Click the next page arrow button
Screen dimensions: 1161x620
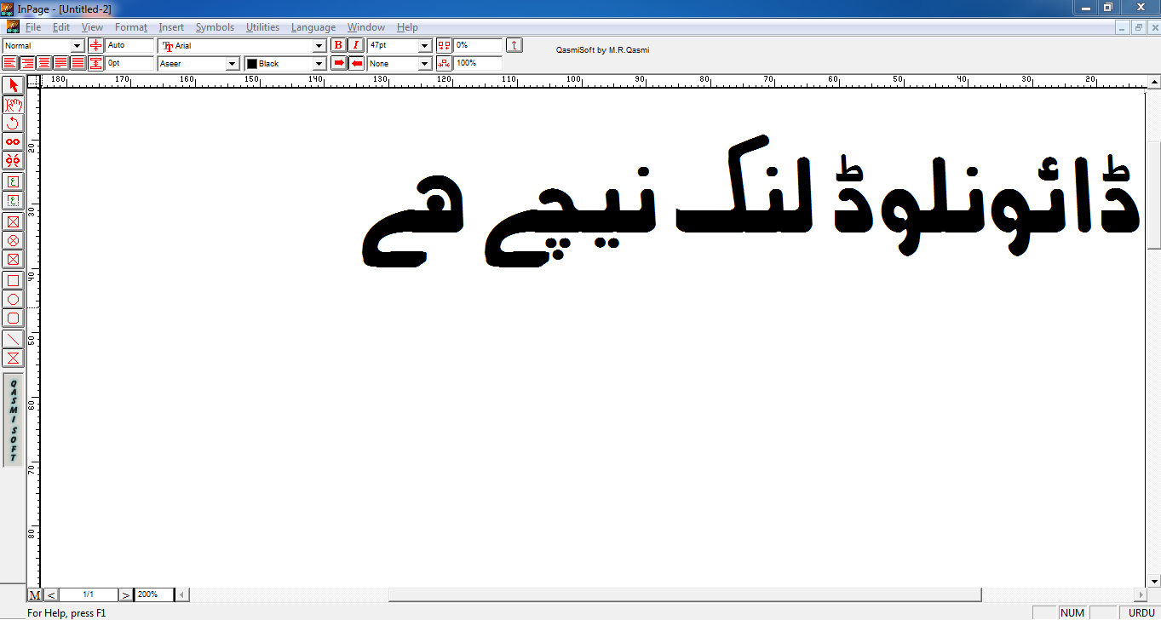tap(125, 594)
